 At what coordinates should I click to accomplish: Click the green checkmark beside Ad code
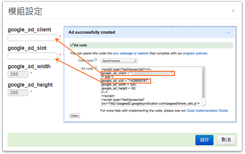[x=72, y=45]
